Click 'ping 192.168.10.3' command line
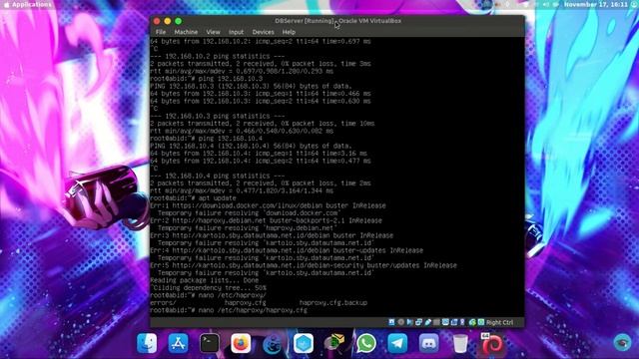 207,79
